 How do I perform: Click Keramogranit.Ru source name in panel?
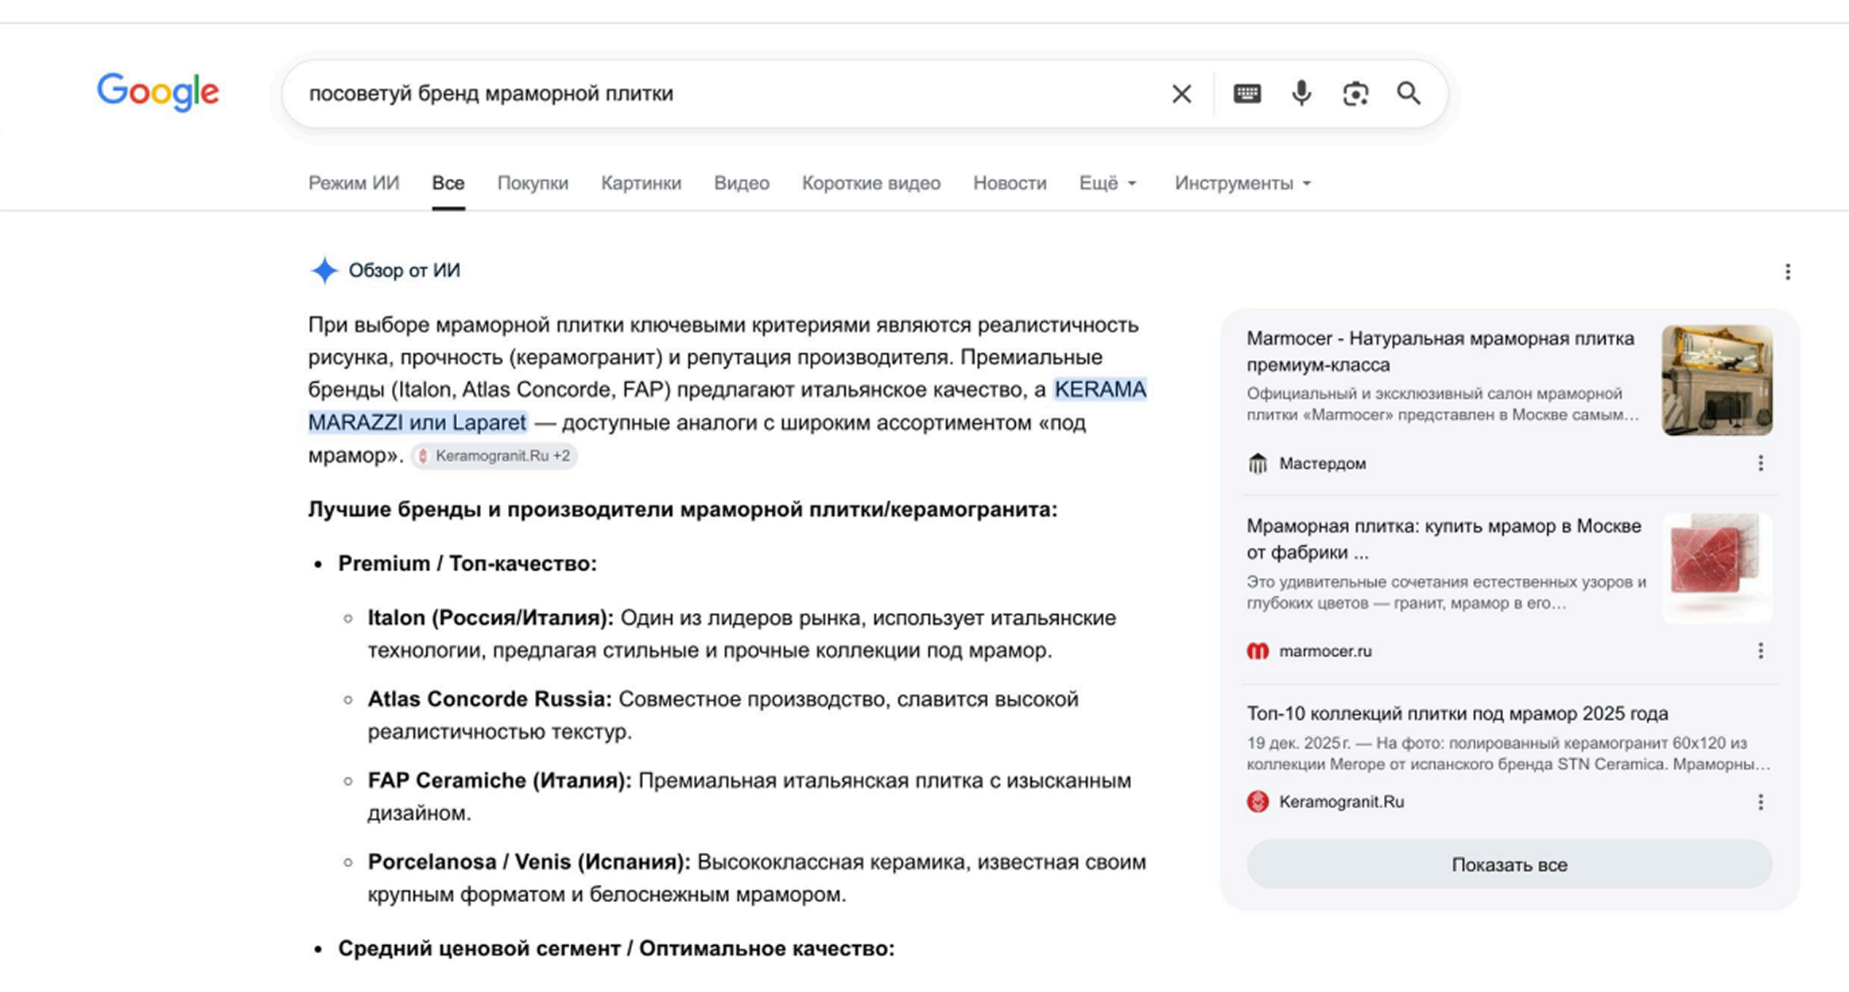[1341, 801]
